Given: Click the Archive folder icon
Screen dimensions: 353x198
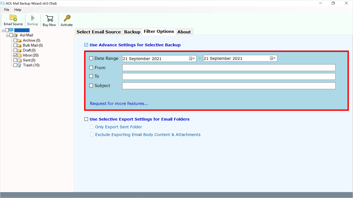Looking at the screenshot, I should coord(19,40).
